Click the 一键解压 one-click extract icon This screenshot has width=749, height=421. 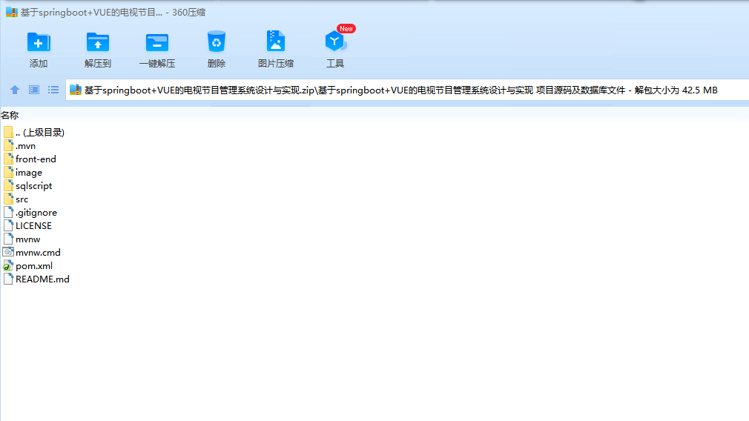coord(156,42)
